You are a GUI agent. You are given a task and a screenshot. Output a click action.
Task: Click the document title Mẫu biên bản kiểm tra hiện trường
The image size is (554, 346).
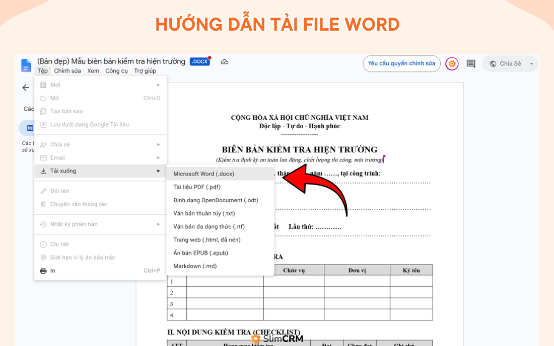pyautogui.click(x=111, y=61)
